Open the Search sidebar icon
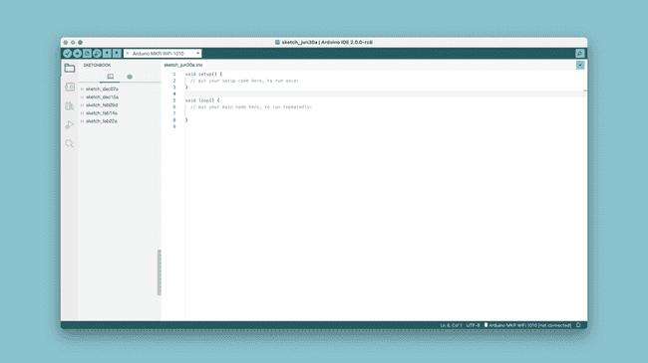 70,143
